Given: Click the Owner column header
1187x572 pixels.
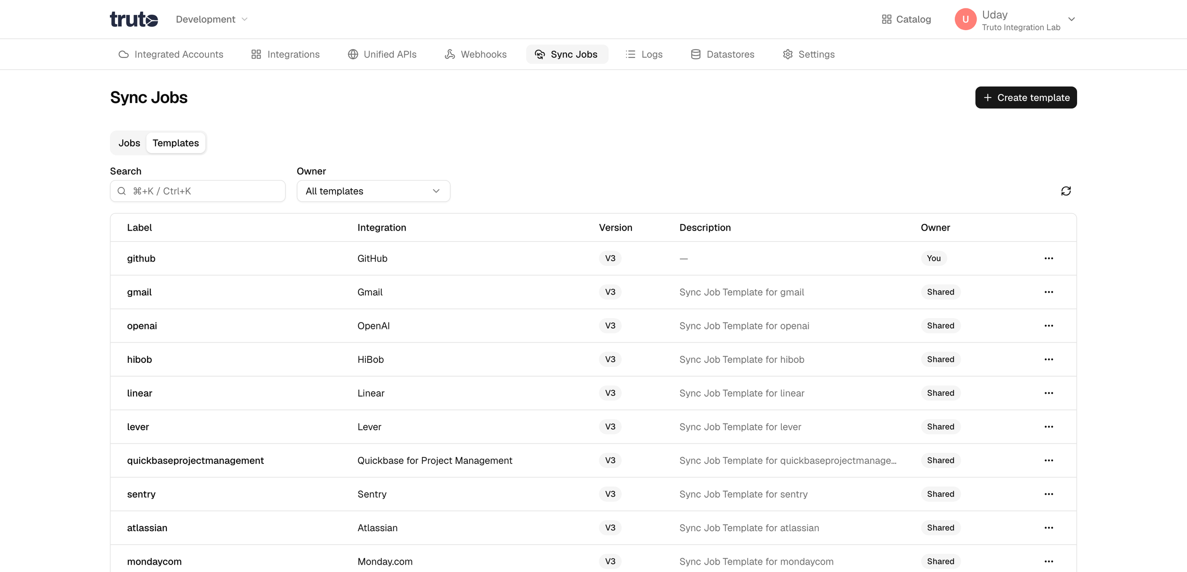Looking at the screenshot, I should click(x=935, y=228).
